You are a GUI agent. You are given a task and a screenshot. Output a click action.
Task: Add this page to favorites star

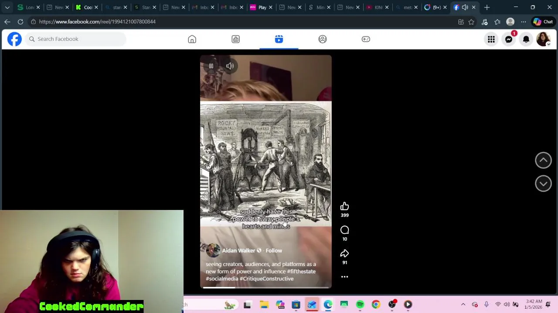tap(471, 22)
